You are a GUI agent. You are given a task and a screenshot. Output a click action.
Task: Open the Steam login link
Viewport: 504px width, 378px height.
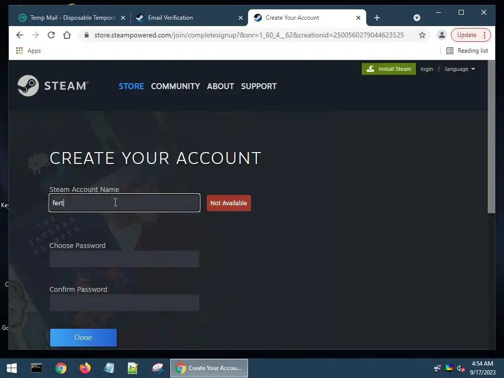pos(427,69)
